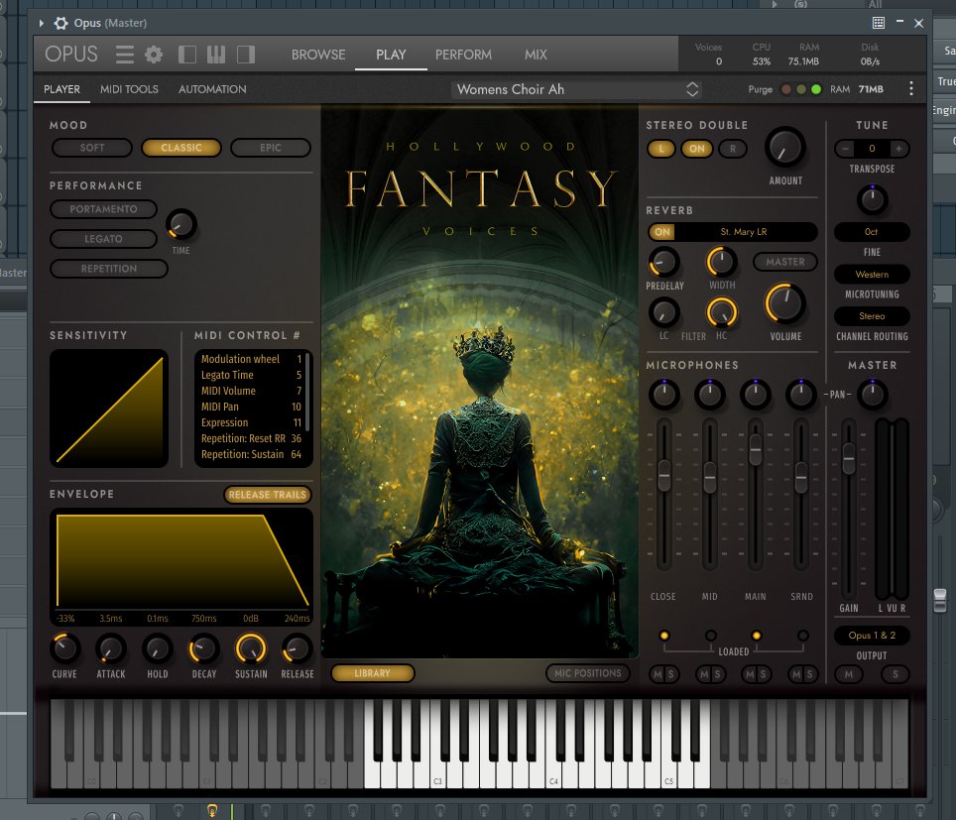Click the HC filter knob
Screen dimensions: 956x820
point(721,312)
